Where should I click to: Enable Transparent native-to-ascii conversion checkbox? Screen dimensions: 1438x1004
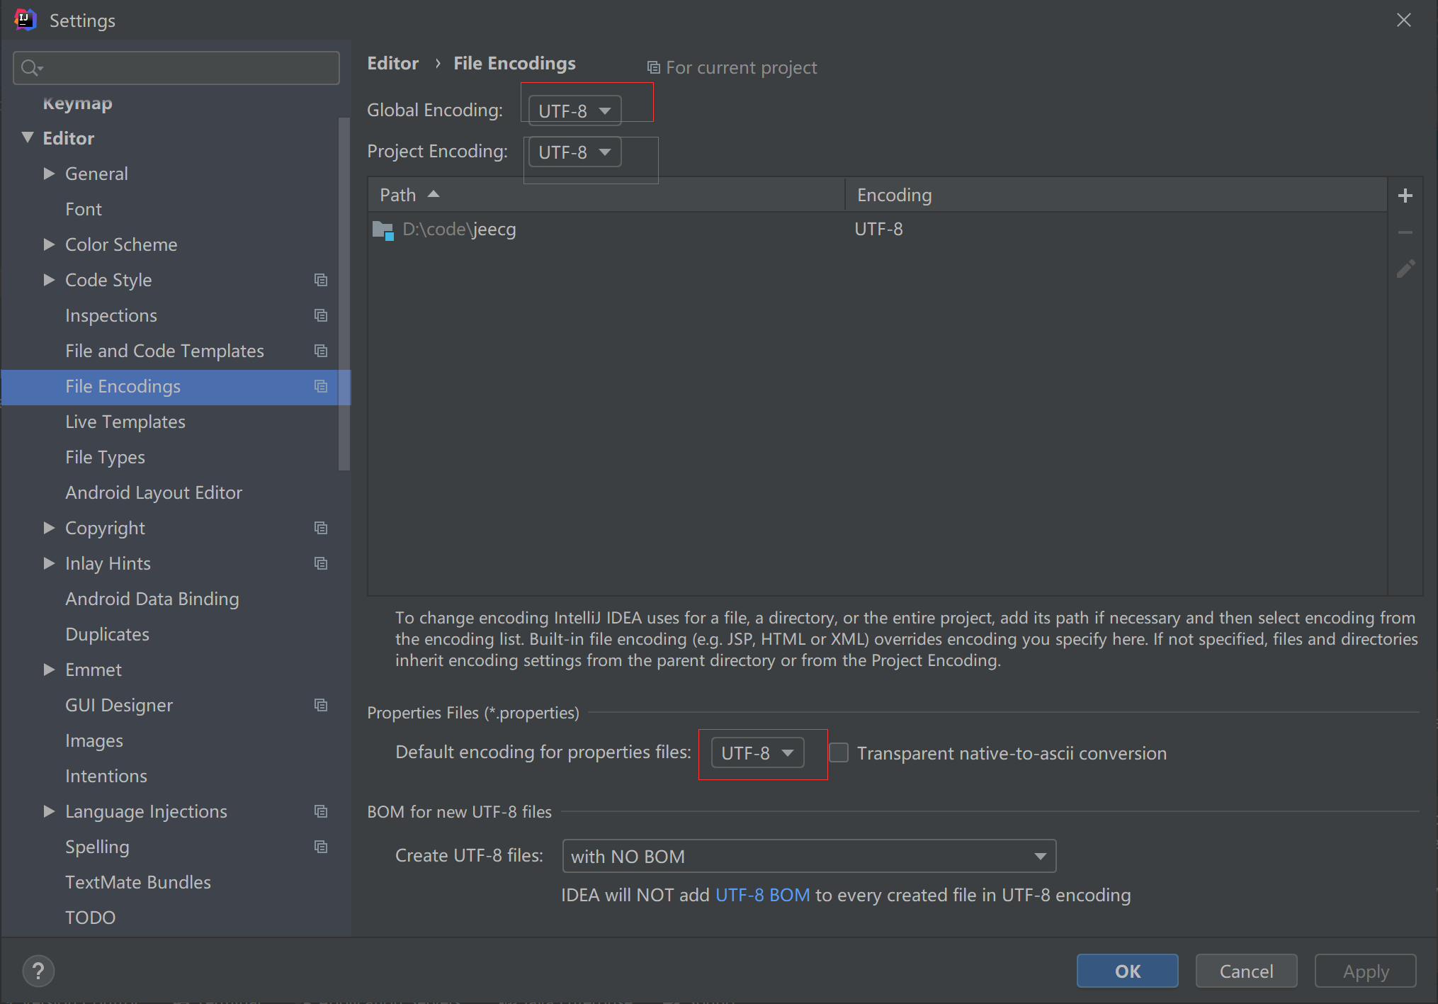pos(839,752)
